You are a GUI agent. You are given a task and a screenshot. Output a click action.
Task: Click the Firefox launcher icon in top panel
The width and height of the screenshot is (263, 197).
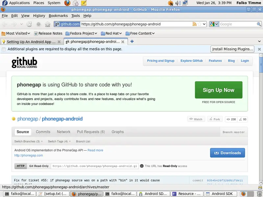pyautogui.click(x=67, y=3)
